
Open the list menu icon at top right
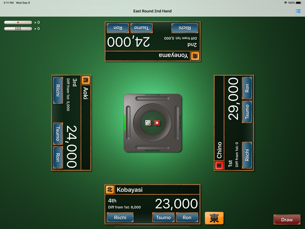click(x=298, y=11)
